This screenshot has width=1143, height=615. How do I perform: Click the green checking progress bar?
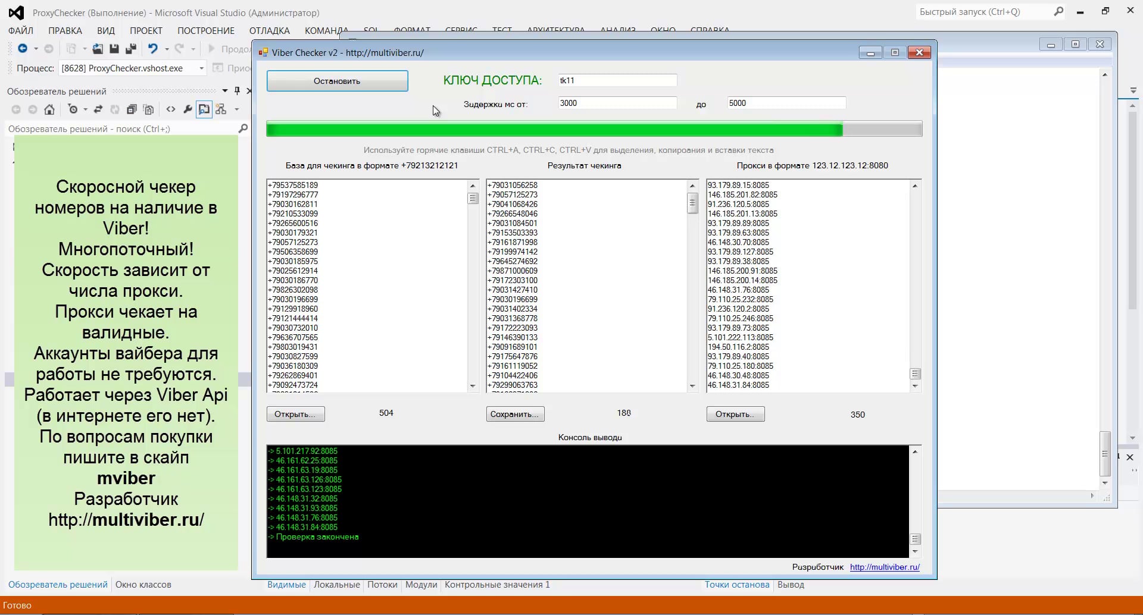594,129
